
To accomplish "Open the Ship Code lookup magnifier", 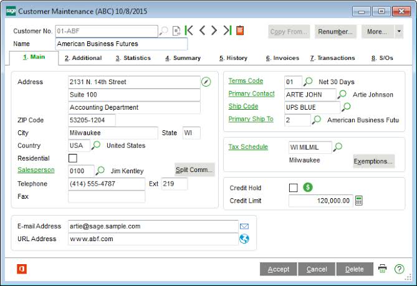I will pos(347,107).
